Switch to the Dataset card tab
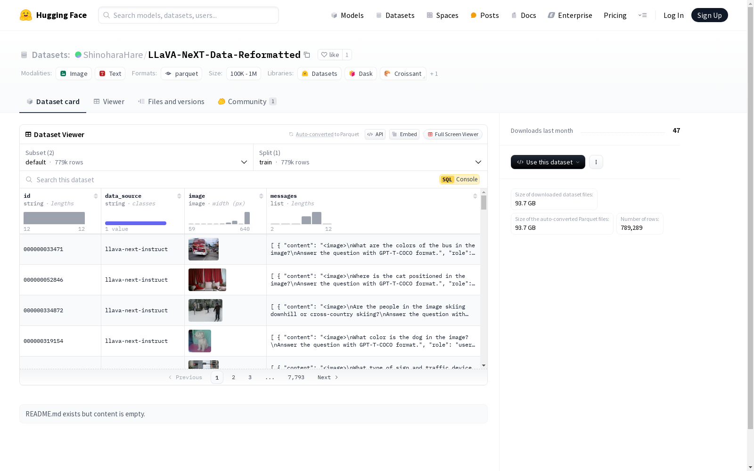The width and height of the screenshot is (754, 471). 53,102
